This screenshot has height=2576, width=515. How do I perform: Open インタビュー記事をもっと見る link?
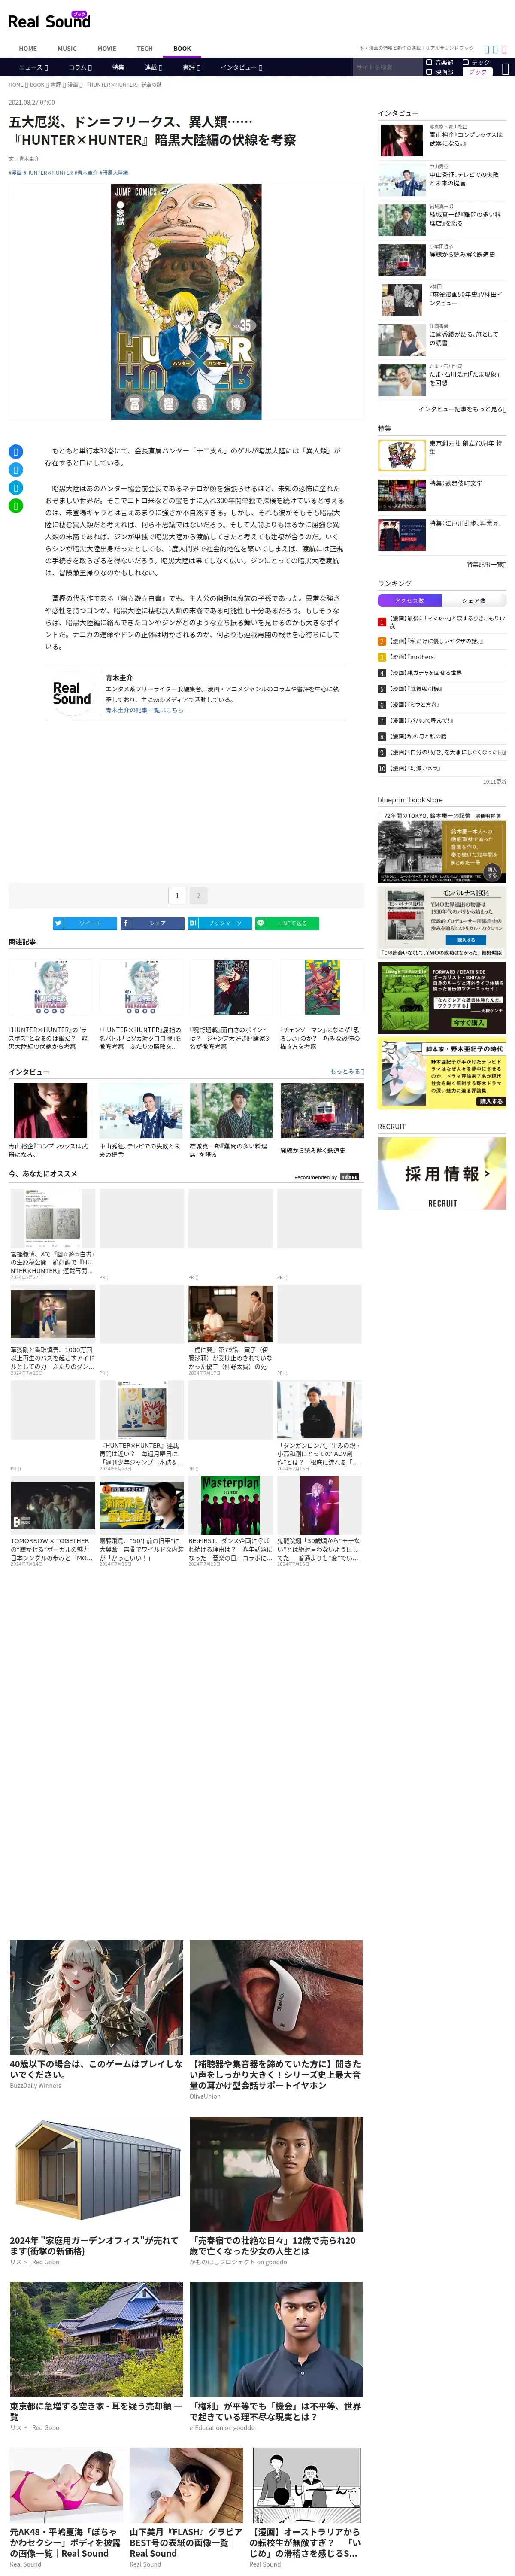462,409
